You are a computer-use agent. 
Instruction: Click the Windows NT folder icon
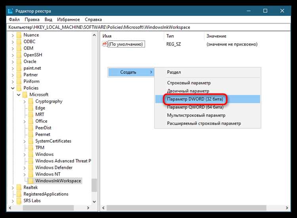pyautogui.click(x=30, y=174)
